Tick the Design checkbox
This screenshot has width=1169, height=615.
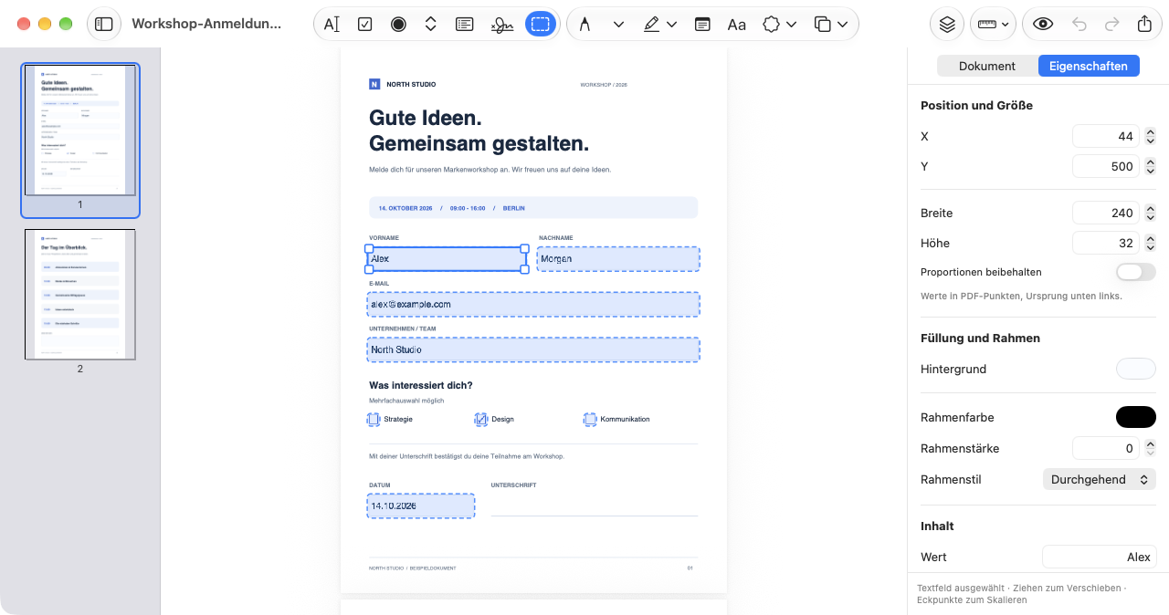(x=481, y=420)
